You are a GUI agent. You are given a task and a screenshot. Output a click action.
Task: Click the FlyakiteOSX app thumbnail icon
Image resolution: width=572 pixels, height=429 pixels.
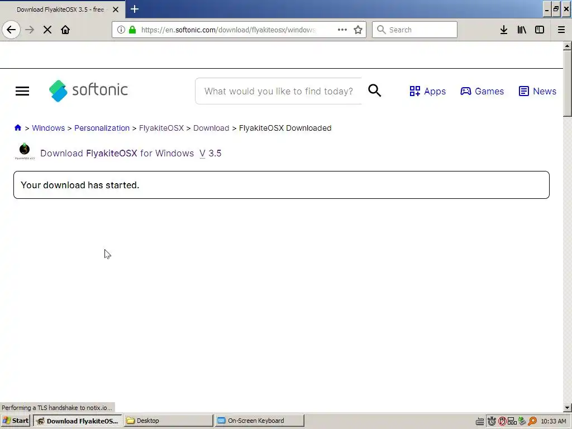25,151
